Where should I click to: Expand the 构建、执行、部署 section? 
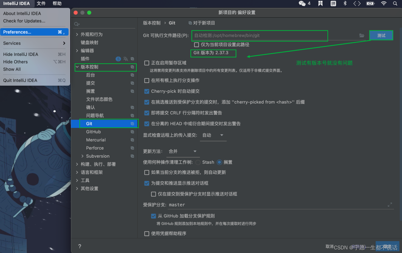(77, 164)
